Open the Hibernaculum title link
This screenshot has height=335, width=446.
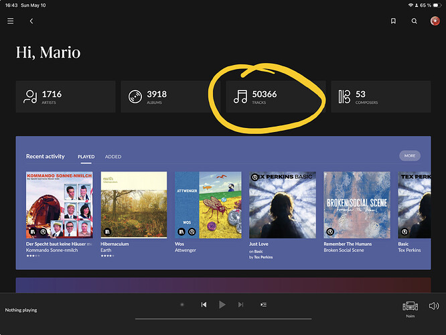[x=115, y=244]
